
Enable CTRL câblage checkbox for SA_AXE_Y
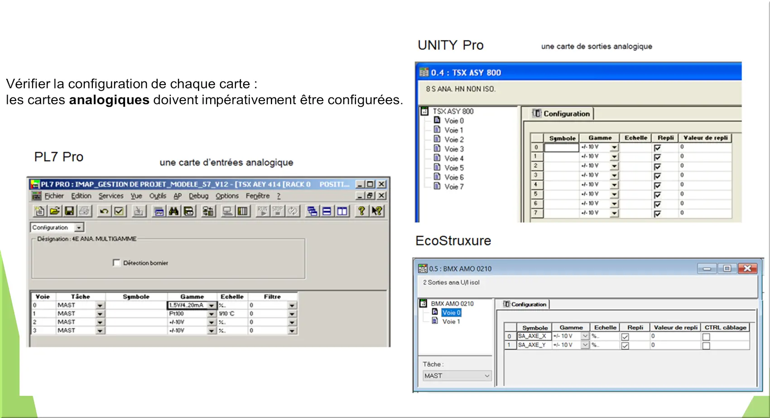706,346
